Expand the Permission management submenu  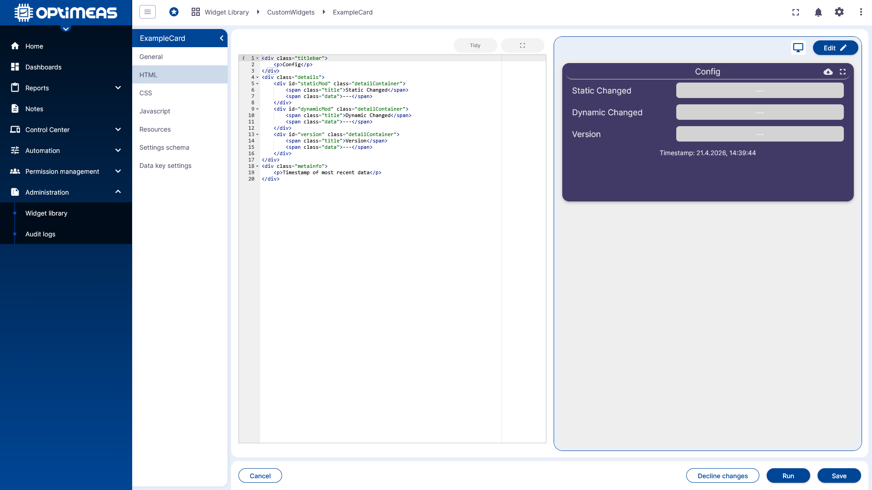coord(118,171)
